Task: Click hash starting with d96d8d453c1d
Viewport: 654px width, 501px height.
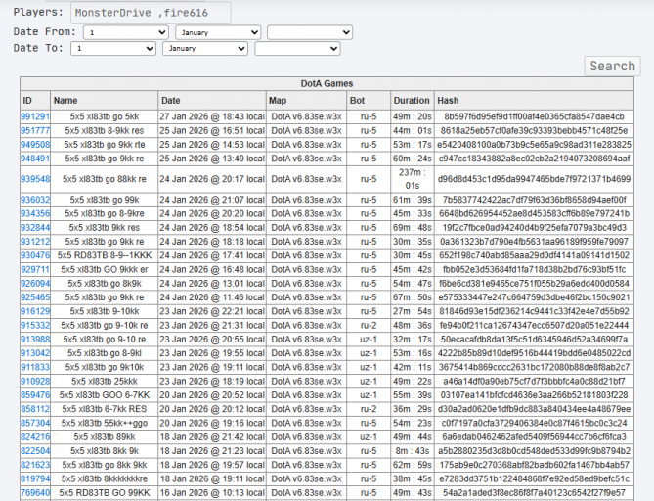Action: 534,179
